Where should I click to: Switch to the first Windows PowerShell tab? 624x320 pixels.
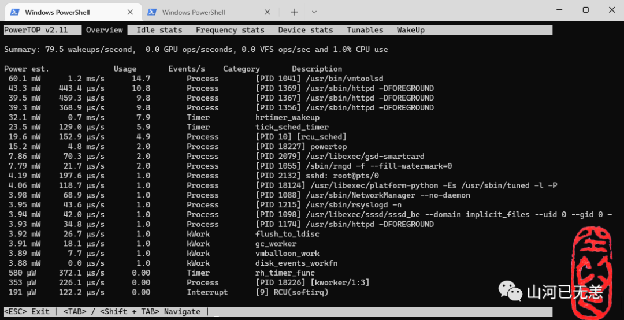pyautogui.click(x=73, y=12)
